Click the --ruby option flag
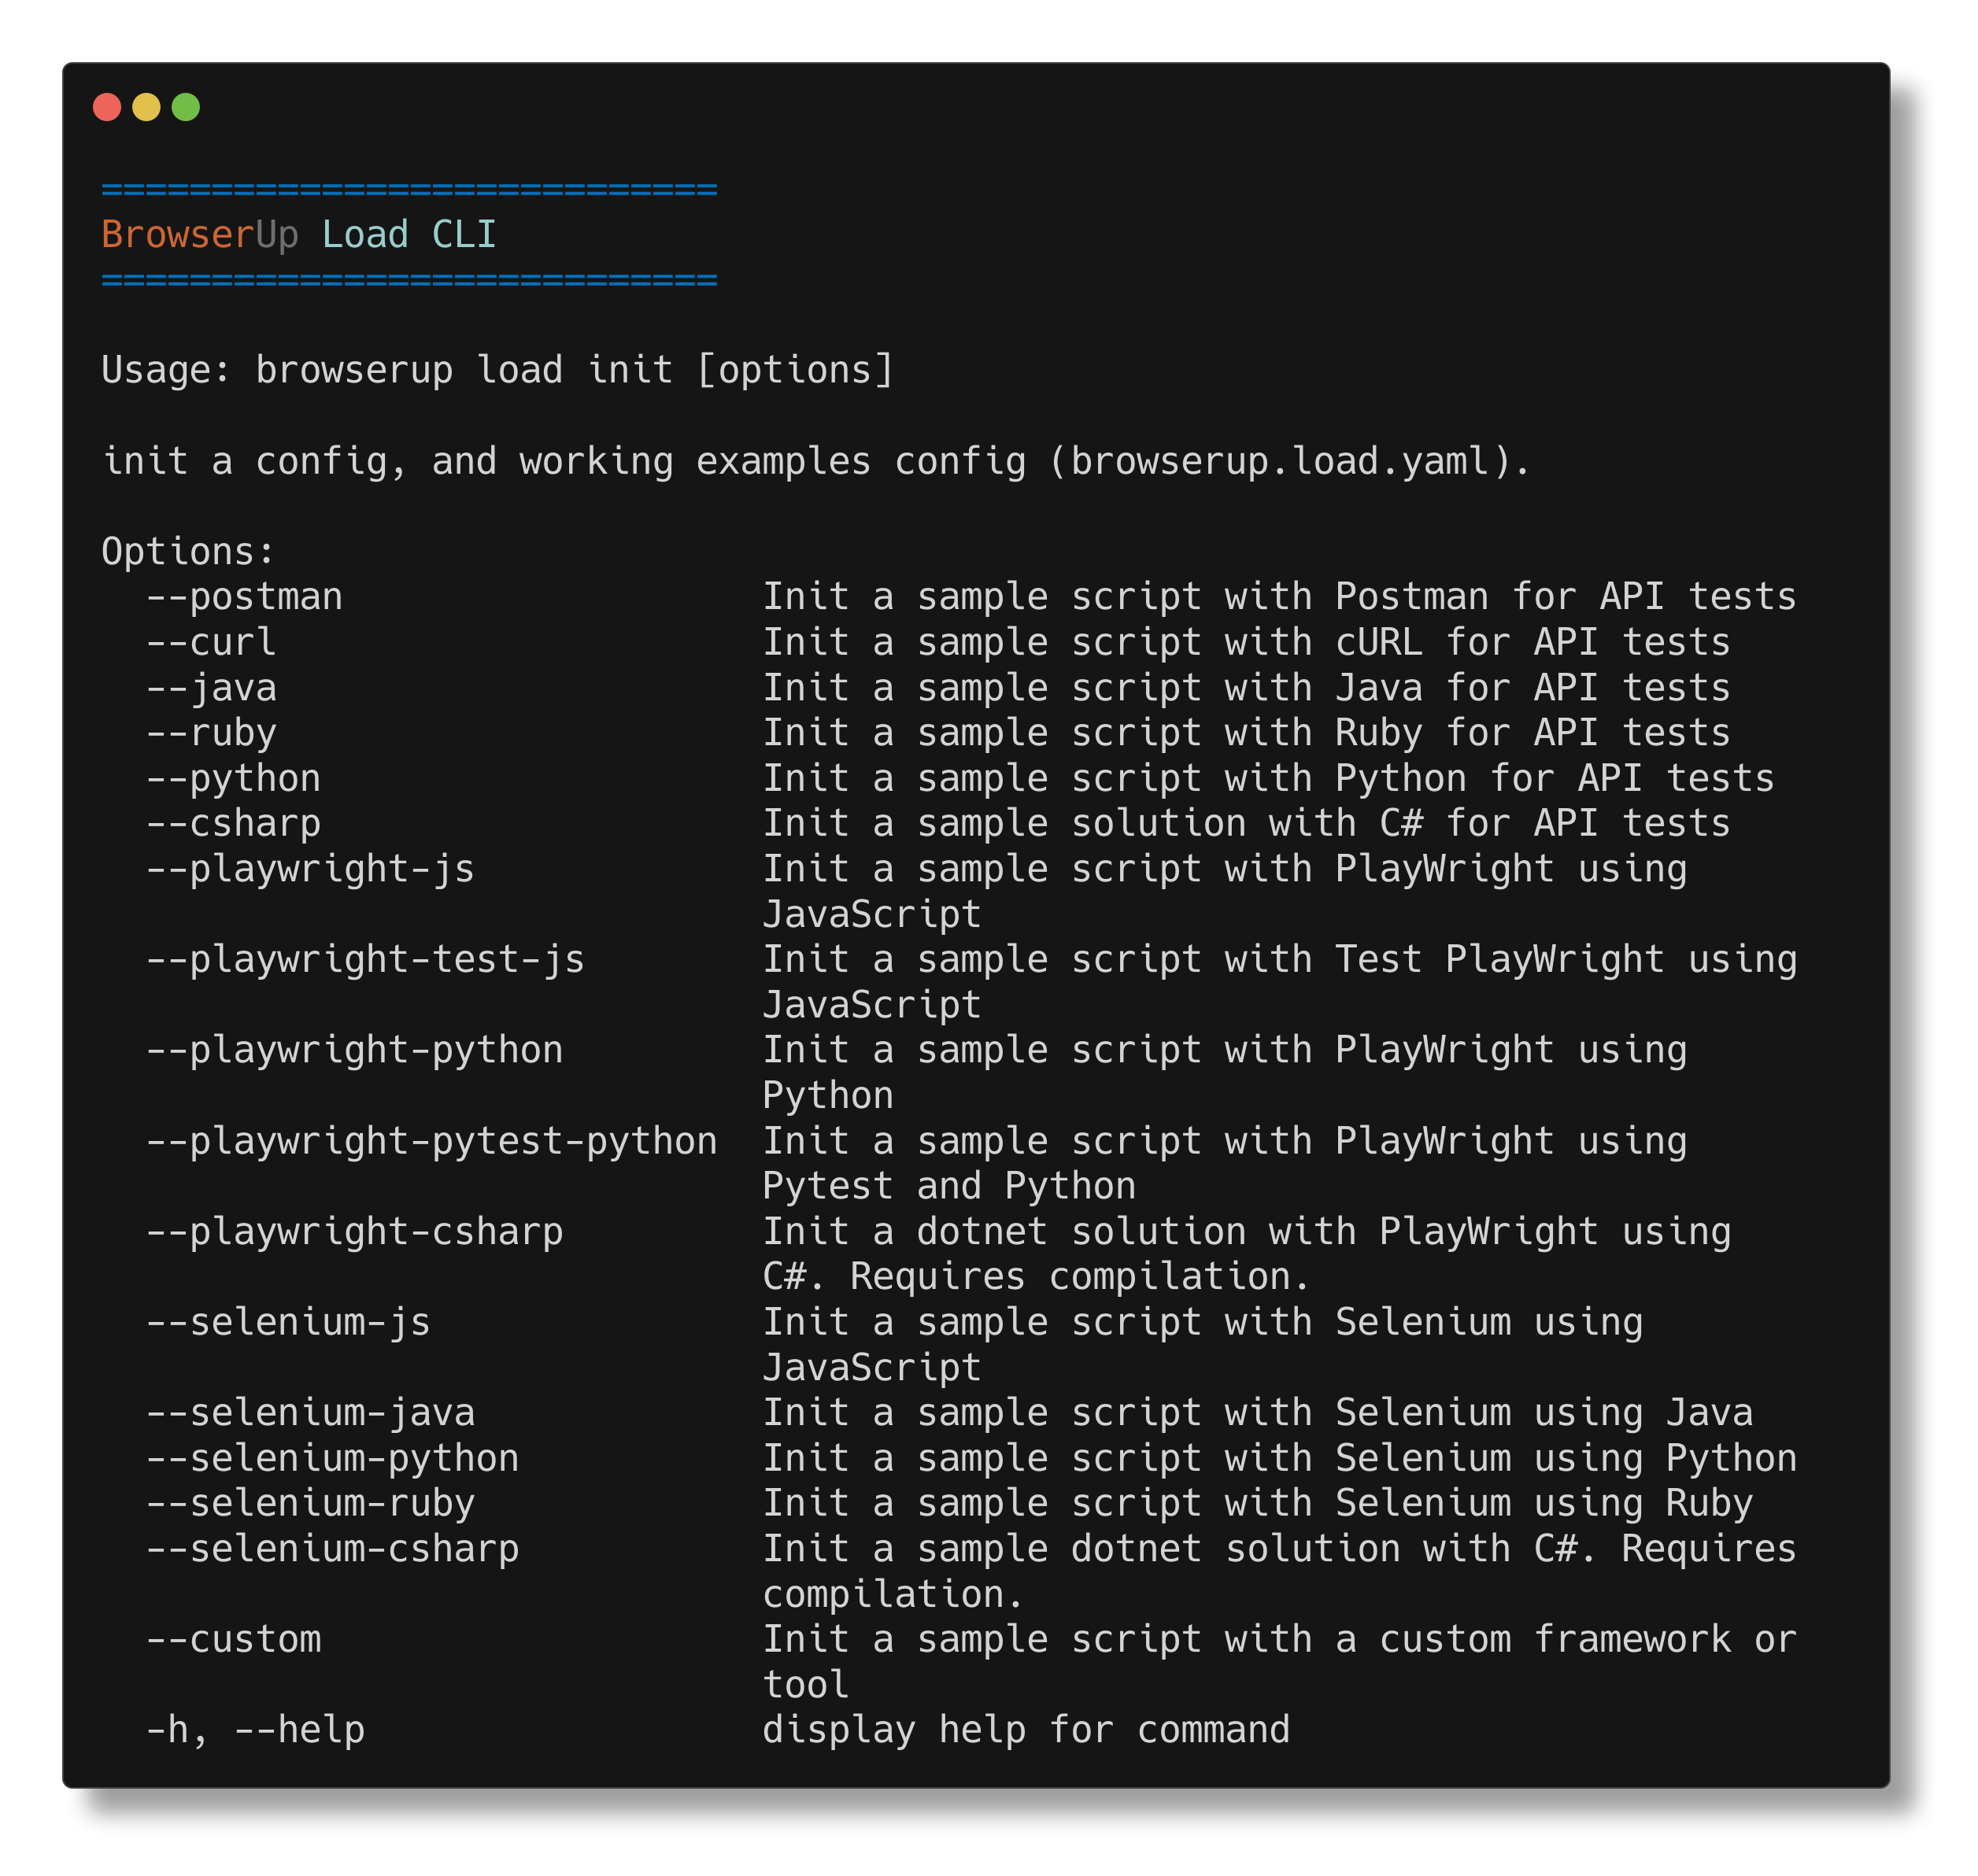This screenshot has height=1876, width=1978. tap(211, 733)
